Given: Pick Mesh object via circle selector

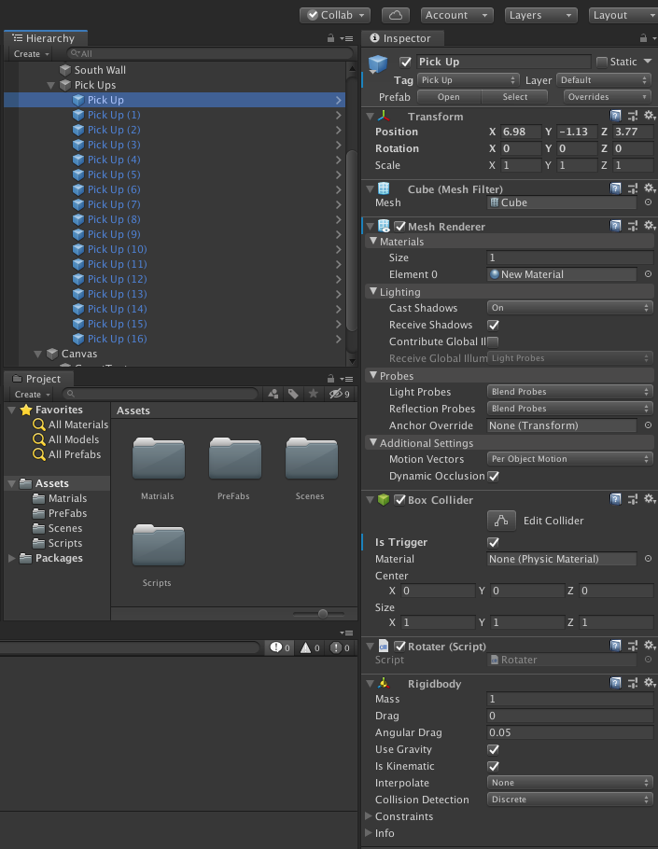Looking at the screenshot, I should click(649, 202).
